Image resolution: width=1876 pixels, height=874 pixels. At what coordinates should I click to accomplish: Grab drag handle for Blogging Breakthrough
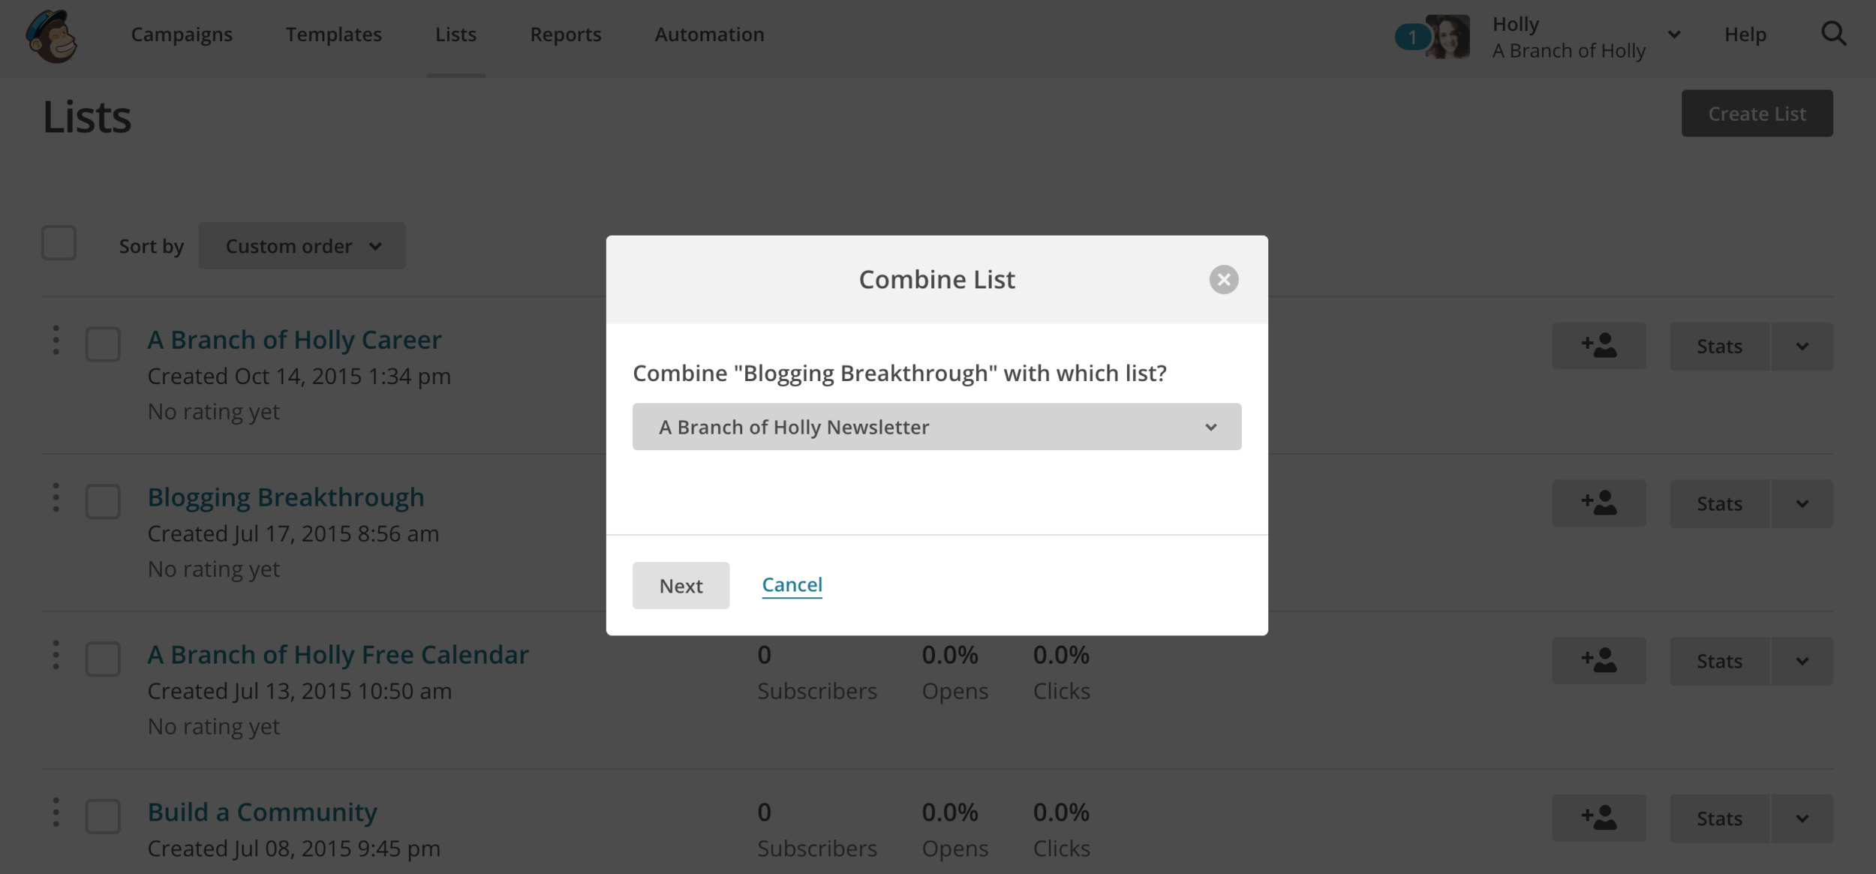coord(56,497)
